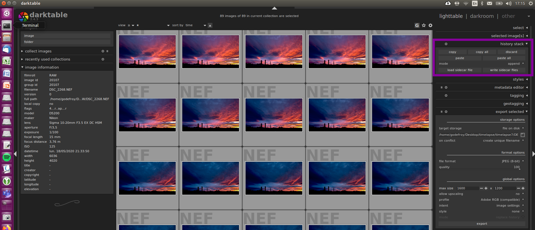Screen dimensions: 535x230
Task: Toggle image grouping with the G icon
Action: 417,25
